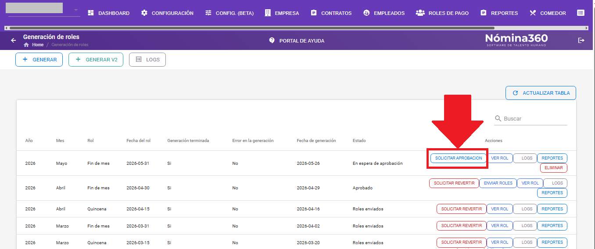The image size is (595, 249).
Task: Click the '2026-05-31' date cell
Action: (x=138, y=163)
